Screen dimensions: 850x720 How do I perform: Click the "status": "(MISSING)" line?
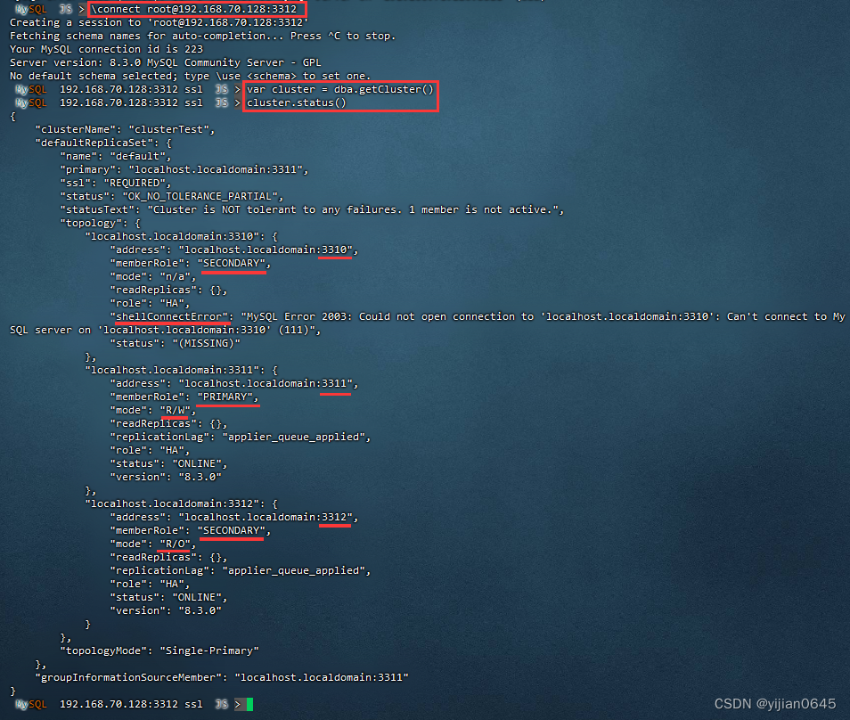175,344
